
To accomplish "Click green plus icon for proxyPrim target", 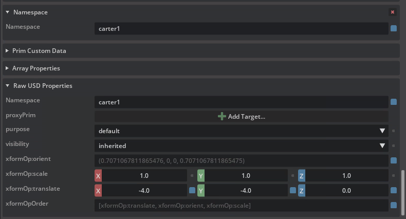I will (222, 117).
